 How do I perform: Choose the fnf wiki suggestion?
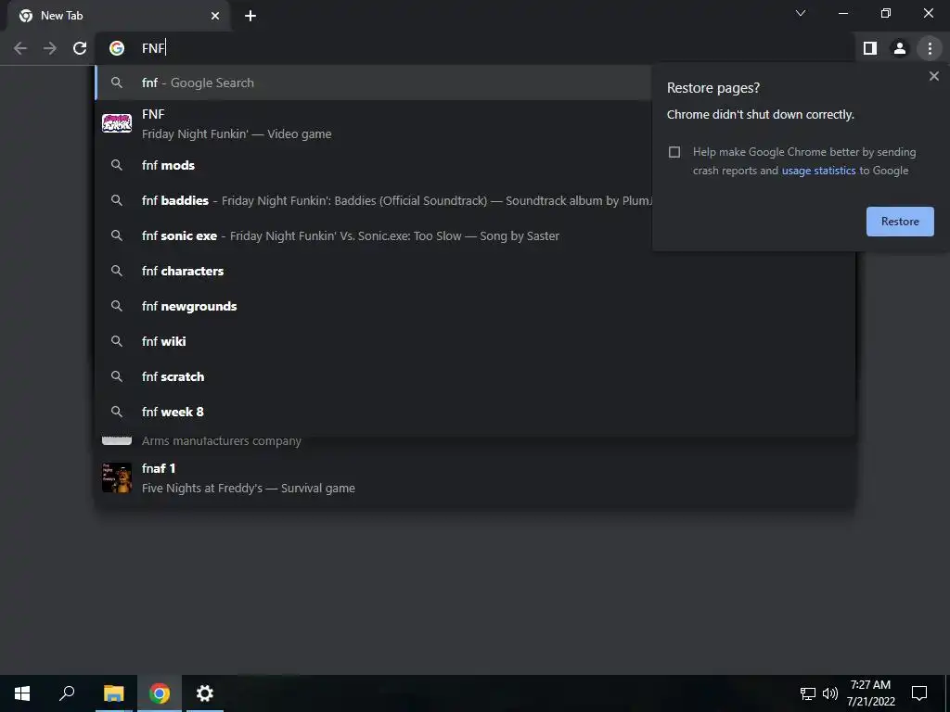[475, 341]
